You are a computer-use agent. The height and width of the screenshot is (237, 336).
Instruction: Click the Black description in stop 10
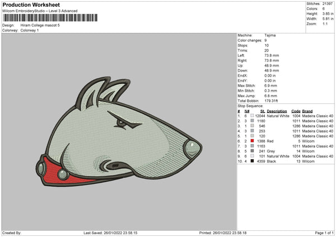pyautogui.click(x=272, y=162)
